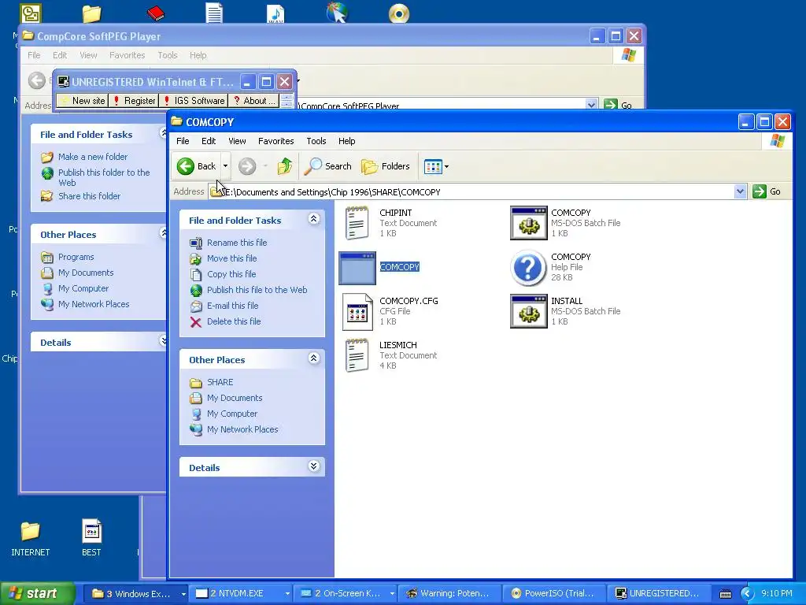806x605 pixels.
Task: Click Copy this file link
Action: pos(231,274)
